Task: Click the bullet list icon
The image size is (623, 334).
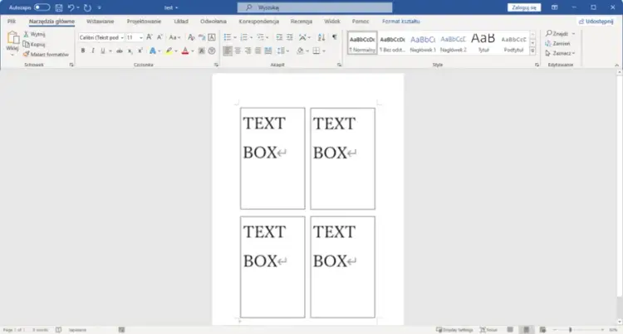Action: [228, 37]
